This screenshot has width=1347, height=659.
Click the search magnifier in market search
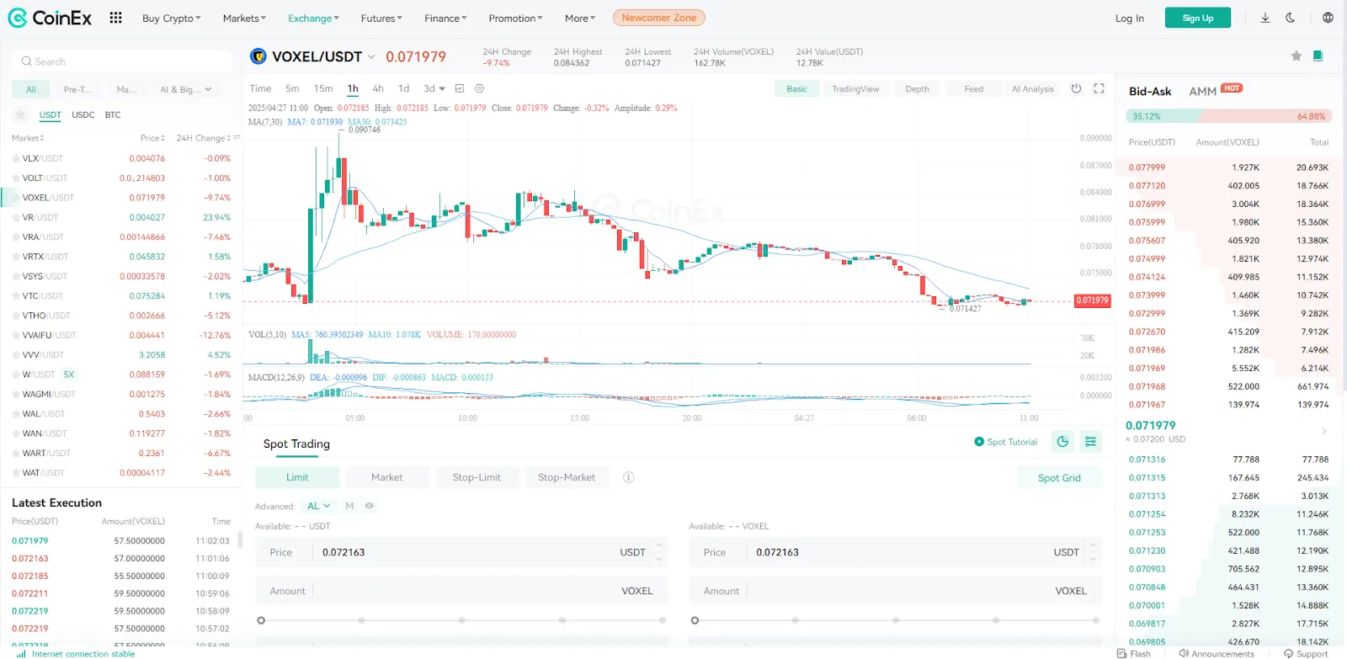[x=27, y=61]
